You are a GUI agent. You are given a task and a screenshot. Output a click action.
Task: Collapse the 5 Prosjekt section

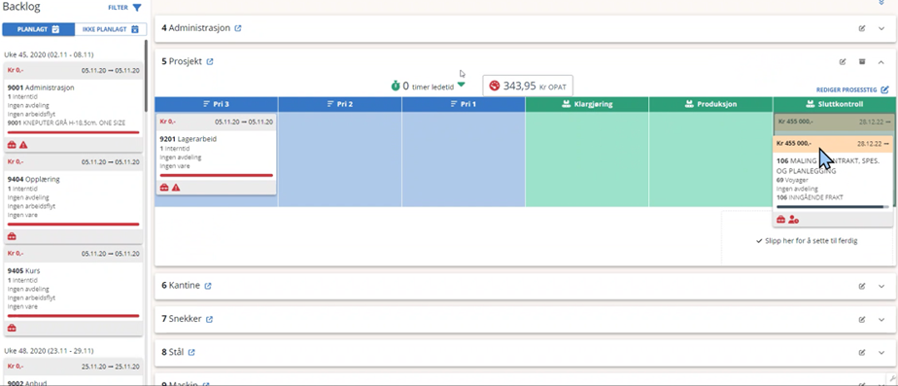tap(881, 62)
